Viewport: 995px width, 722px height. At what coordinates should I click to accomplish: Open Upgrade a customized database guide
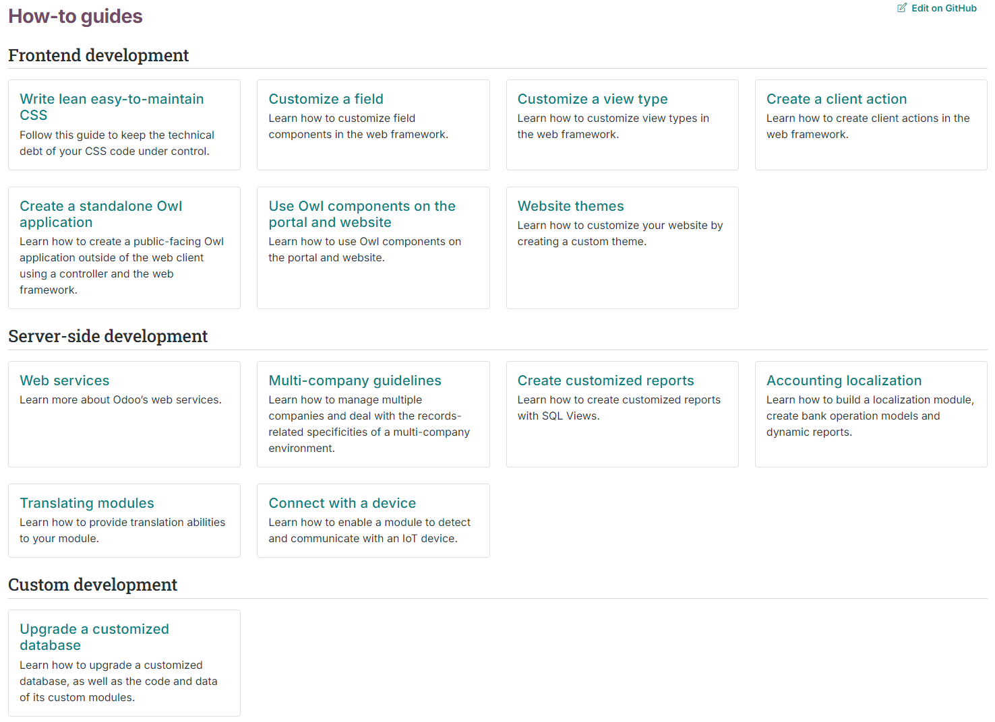pos(124,663)
